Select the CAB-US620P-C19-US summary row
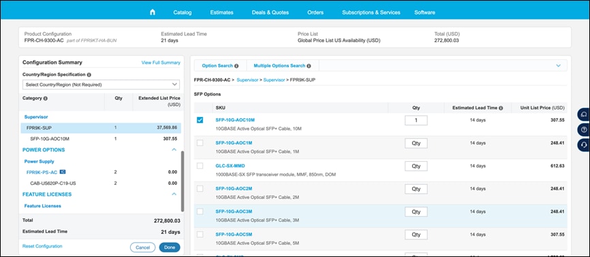The width and height of the screenshot is (590, 257). click(101, 183)
